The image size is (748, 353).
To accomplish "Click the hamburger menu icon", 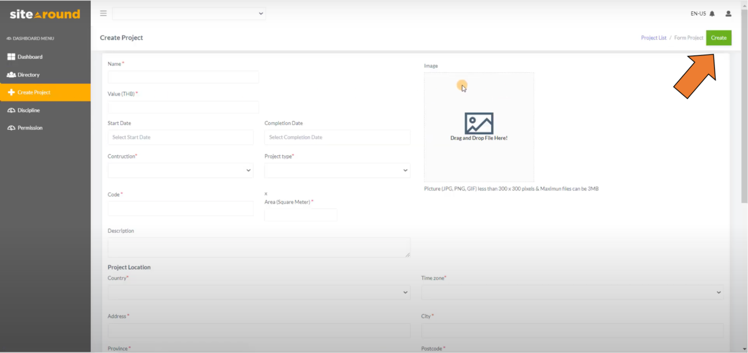I will coord(103,13).
